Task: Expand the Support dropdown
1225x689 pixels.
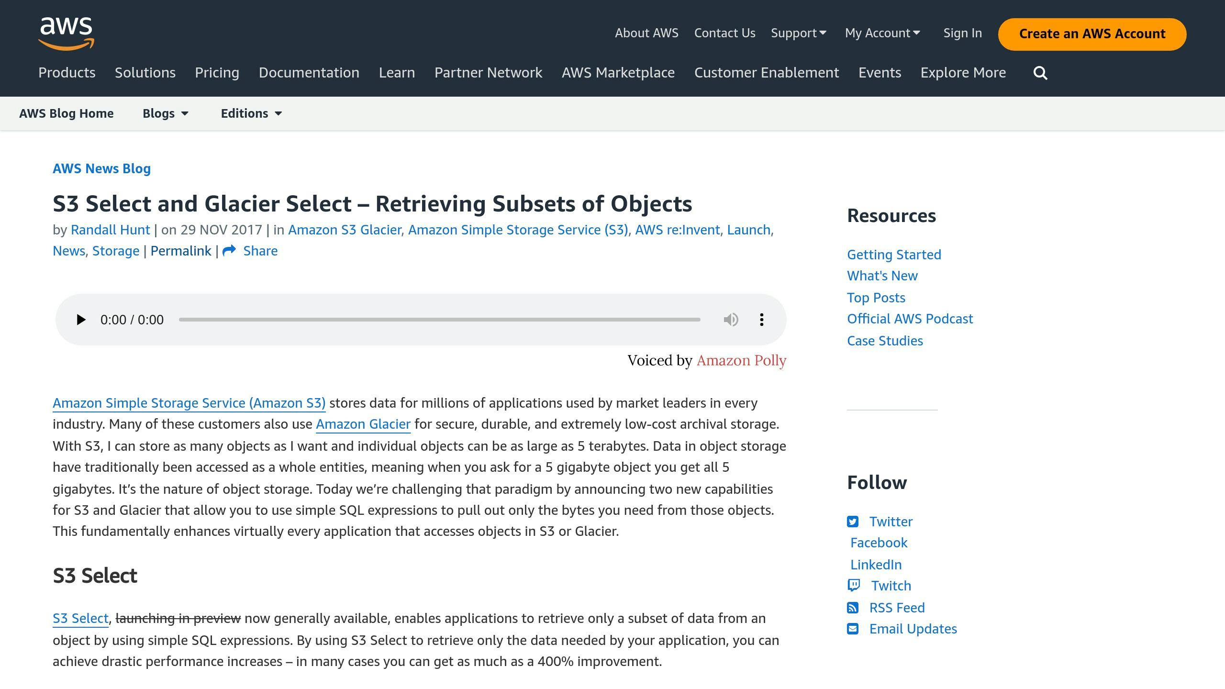Action: pyautogui.click(x=799, y=33)
